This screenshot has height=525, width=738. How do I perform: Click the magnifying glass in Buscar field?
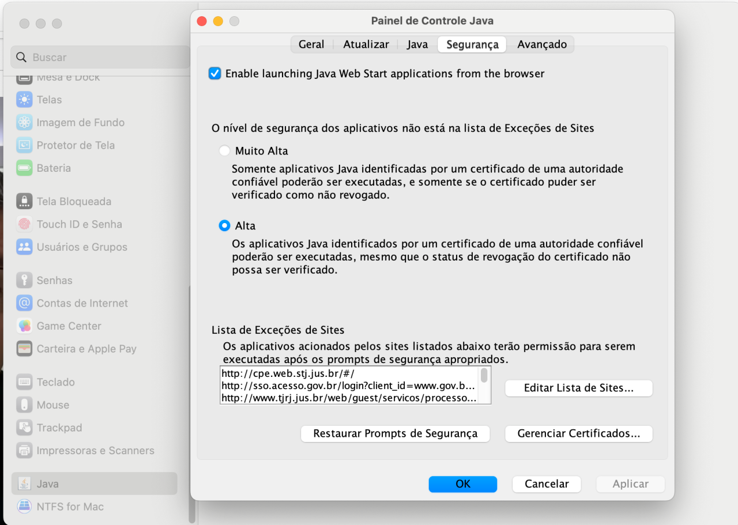click(x=21, y=57)
